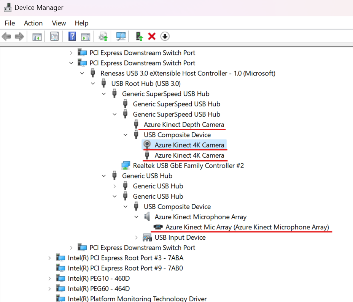
Task: Open Properties using the toolbar icon
Action: click(x=54, y=36)
